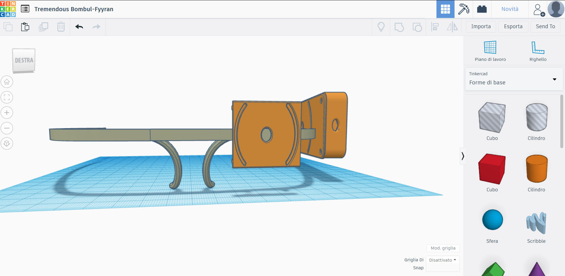The height and width of the screenshot is (276, 565).
Task: Open the Mirror flip tool
Action: coord(452,27)
